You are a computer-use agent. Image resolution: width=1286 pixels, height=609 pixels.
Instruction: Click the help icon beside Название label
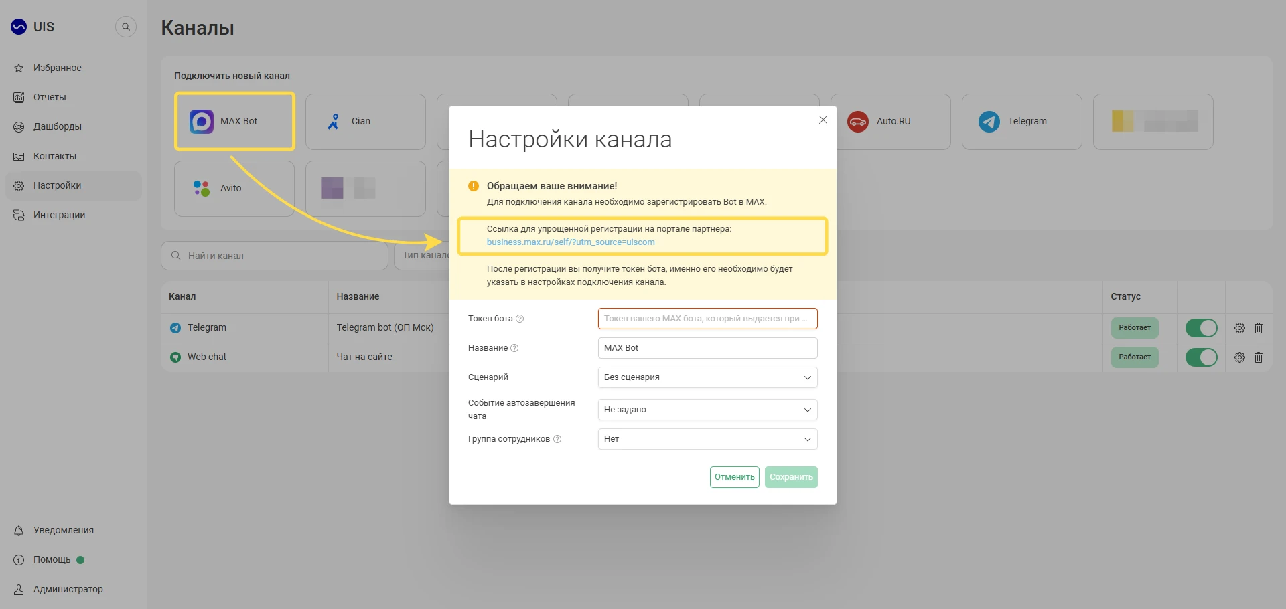point(514,348)
